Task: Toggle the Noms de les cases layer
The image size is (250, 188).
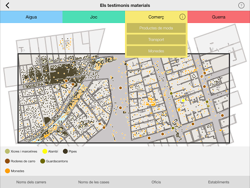Action: [x=94, y=182]
